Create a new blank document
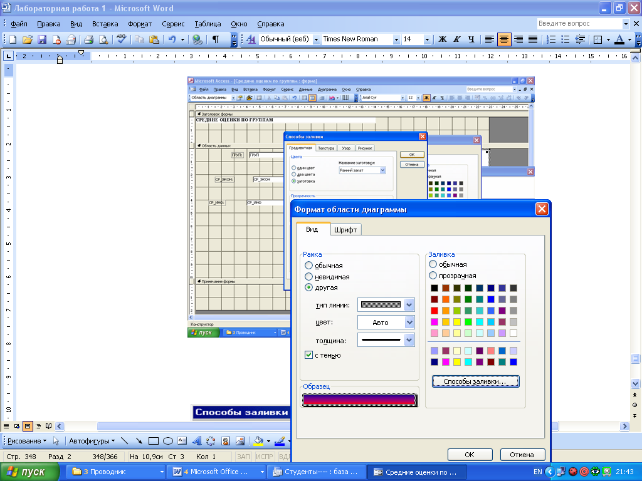Viewport: 642px width, 481px height. point(13,39)
